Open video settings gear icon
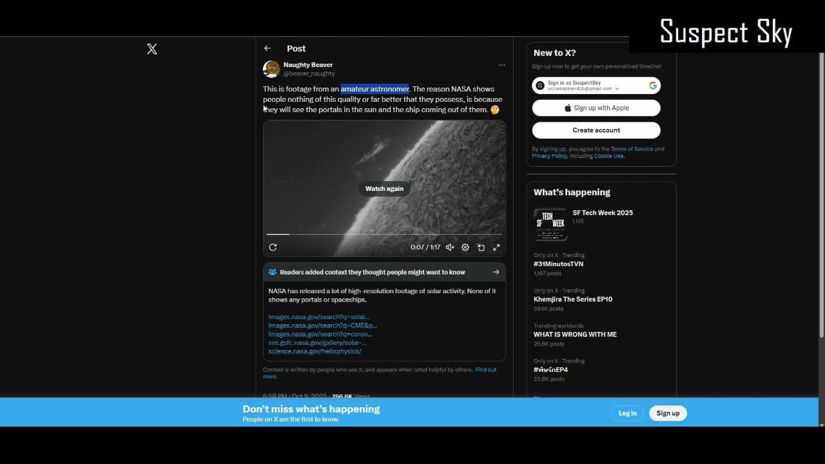The height and width of the screenshot is (464, 825). 465,247
